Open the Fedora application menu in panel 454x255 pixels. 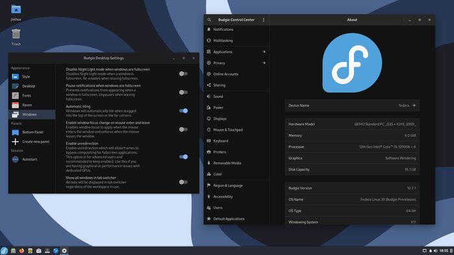tap(4, 250)
